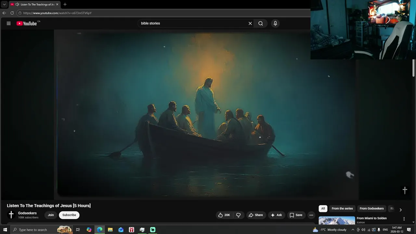Image resolution: width=416 pixels, height=234 pixels.
Task: Open the teal Streamlabs app on the taskbar
Action: (153, 230)
